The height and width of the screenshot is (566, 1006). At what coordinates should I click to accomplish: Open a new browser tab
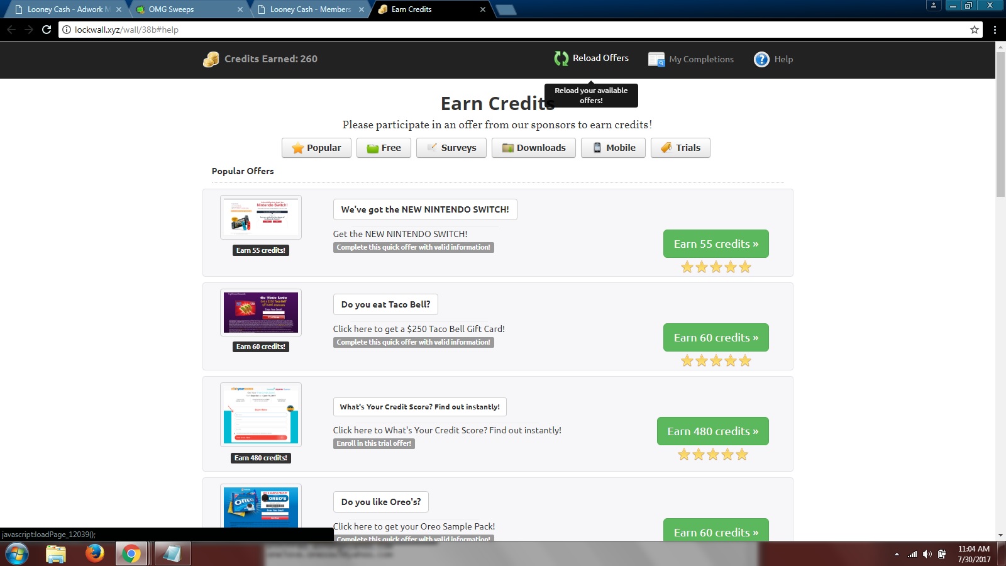pyautogui.click(x=506, y=9)
